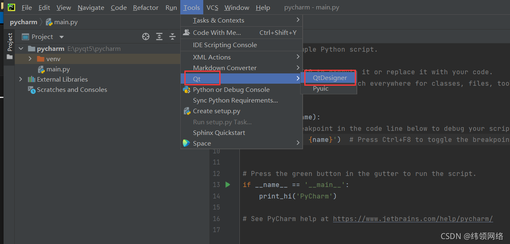The image size is (510, 244).
Task: Expand the venv folder arrow
Action: 30,59
